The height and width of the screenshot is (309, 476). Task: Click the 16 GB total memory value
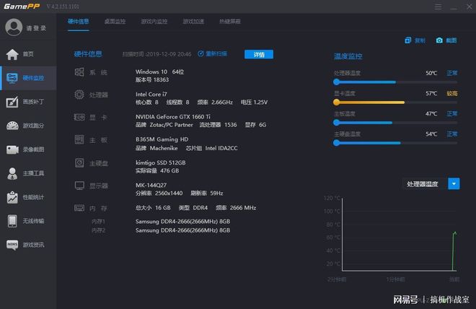point(163,208)
